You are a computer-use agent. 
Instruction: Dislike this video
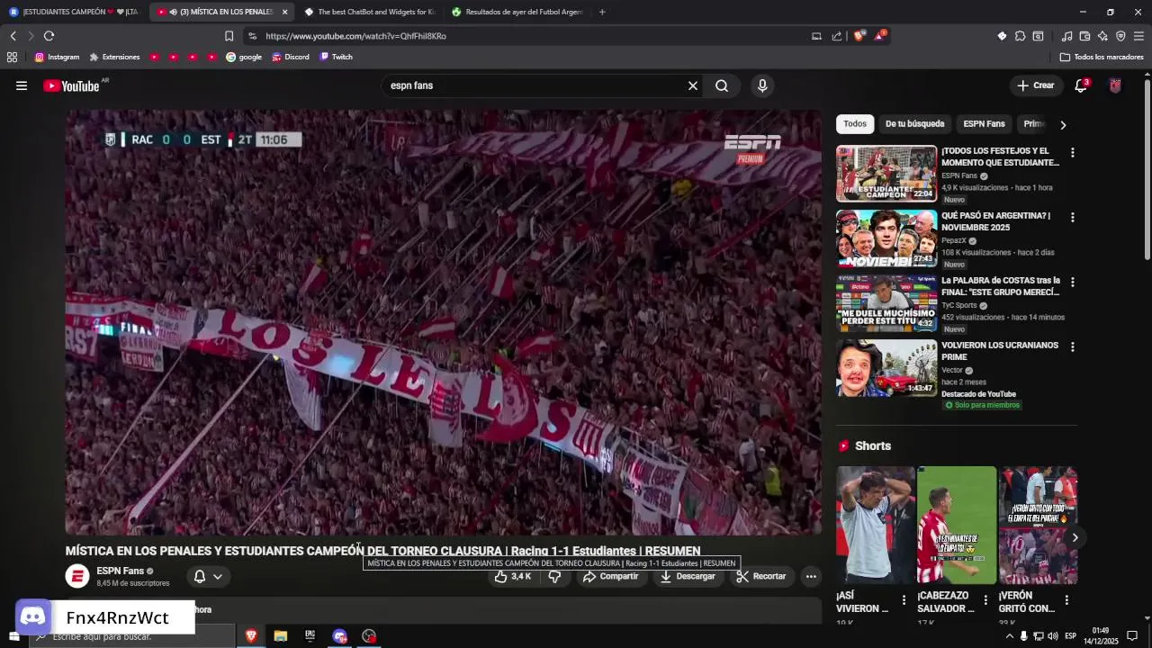pyautogui.click(x=554, y=576)
